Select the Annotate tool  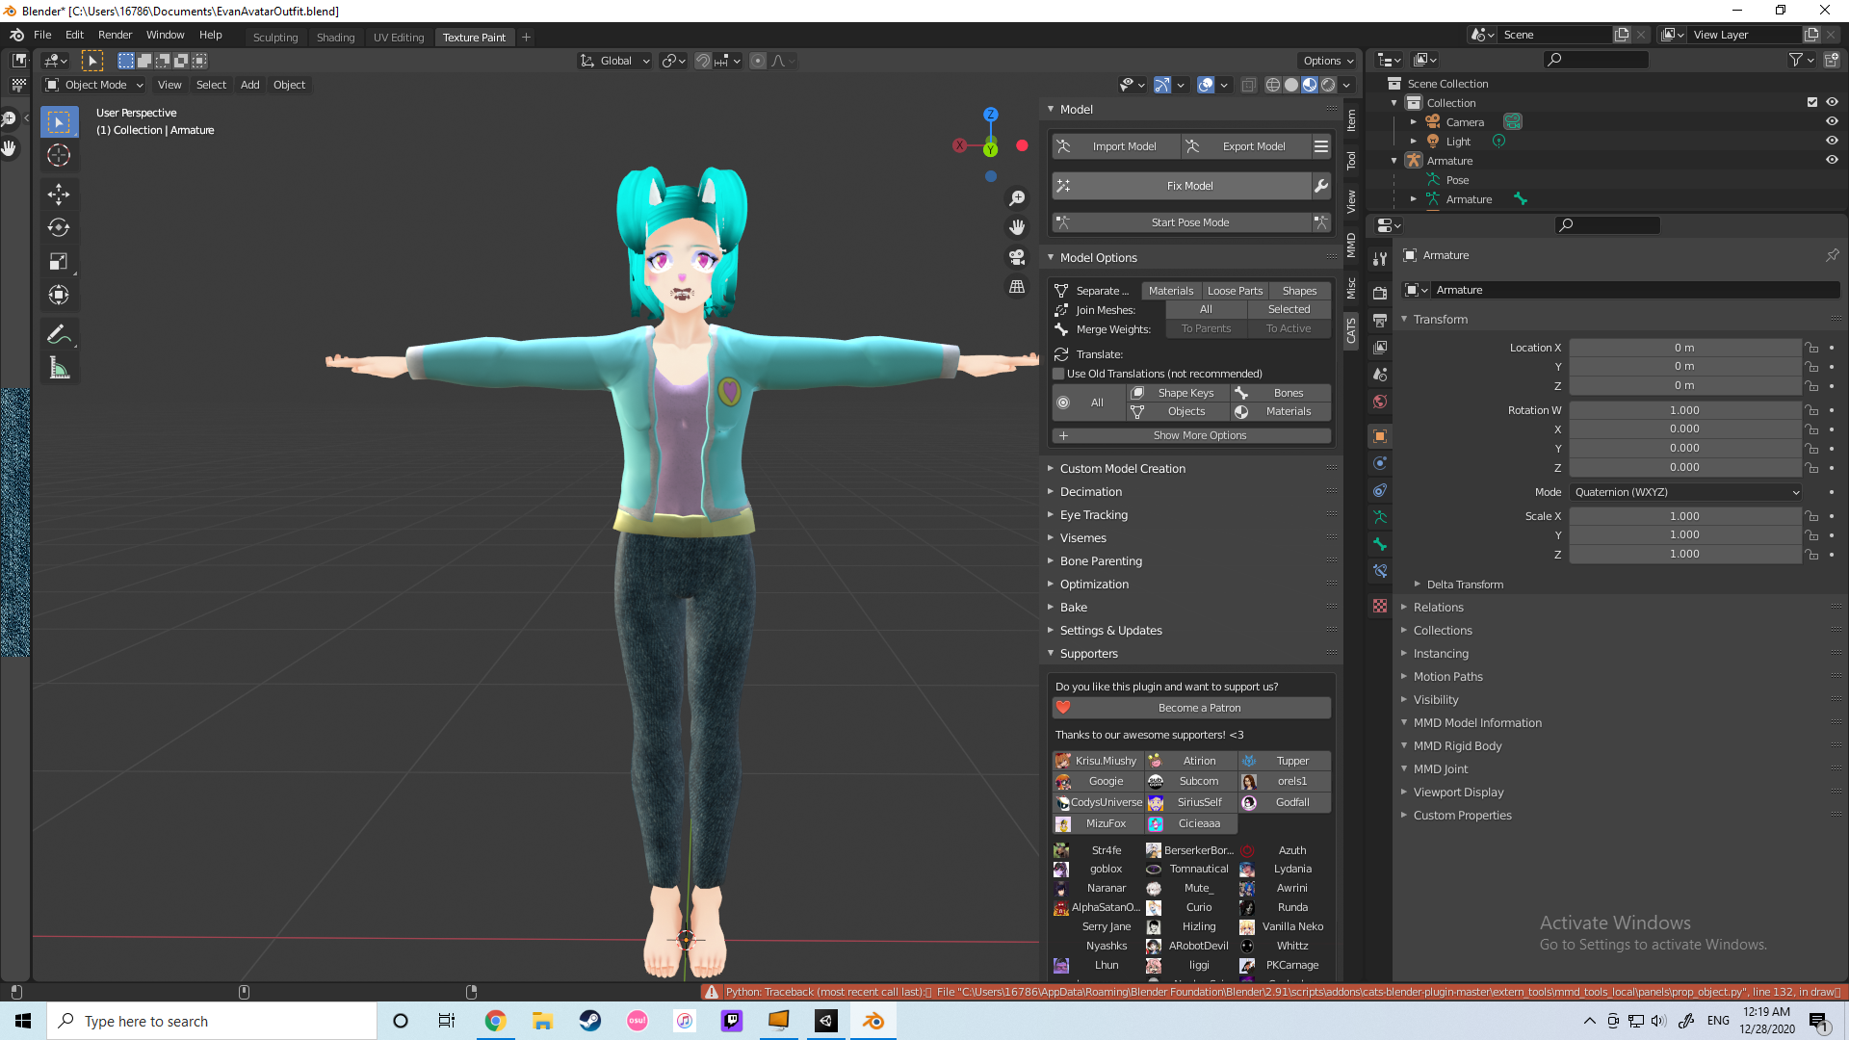(59, 333)
